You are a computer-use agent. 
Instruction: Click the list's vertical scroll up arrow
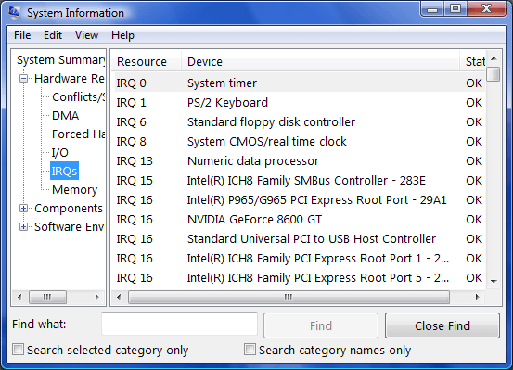494,58
